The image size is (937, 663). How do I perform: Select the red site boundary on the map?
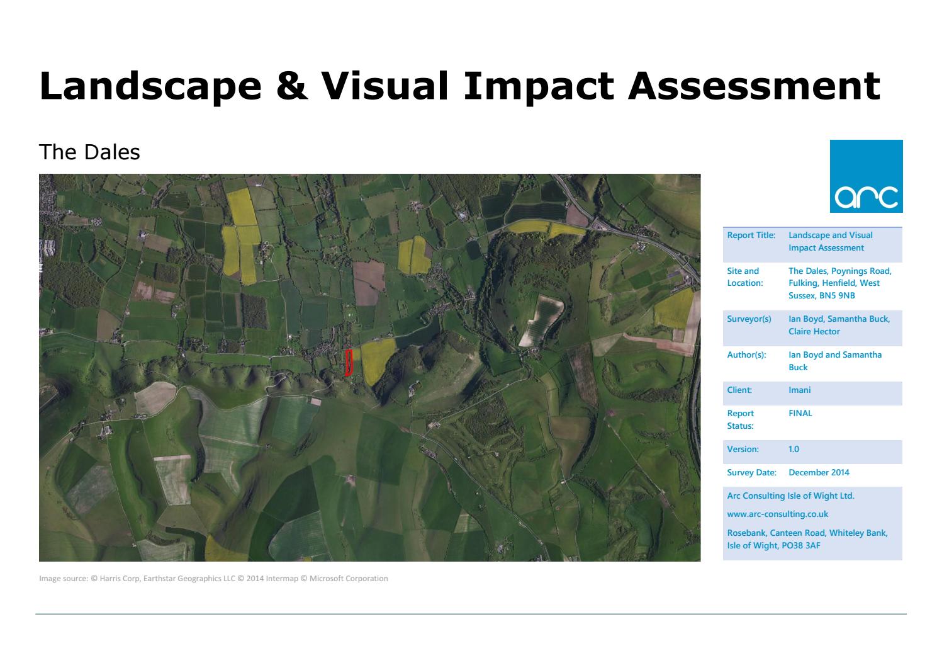(350, 363)
